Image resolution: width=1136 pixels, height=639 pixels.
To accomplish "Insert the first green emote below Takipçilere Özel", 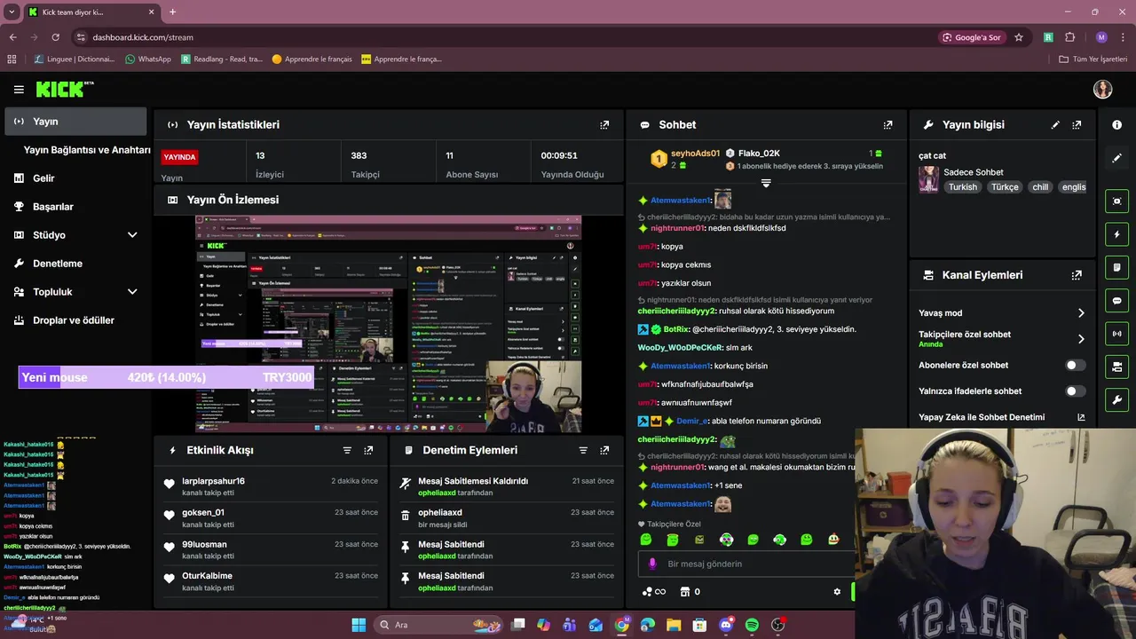I will coord(646,540).
